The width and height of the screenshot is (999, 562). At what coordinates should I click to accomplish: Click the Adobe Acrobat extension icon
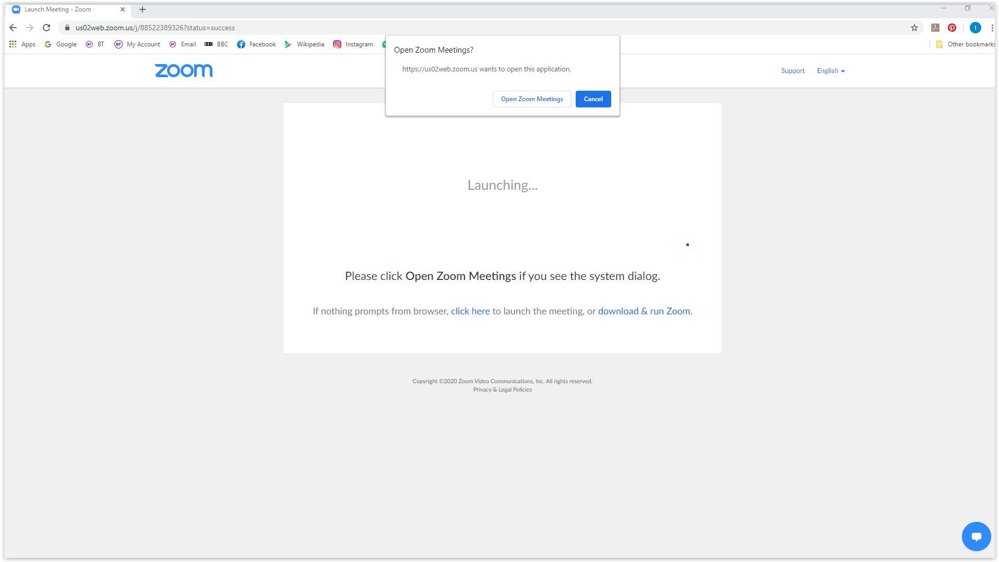pyautogui.click(x=935, y=28)
